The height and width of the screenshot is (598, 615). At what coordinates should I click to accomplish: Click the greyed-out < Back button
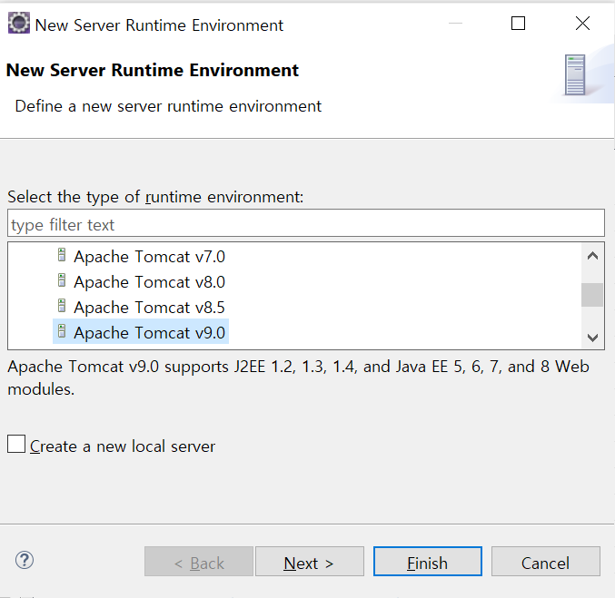[198, 562]
